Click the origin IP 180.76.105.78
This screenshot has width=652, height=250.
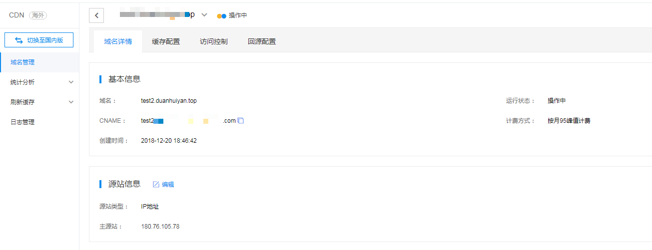click(160, 227)
